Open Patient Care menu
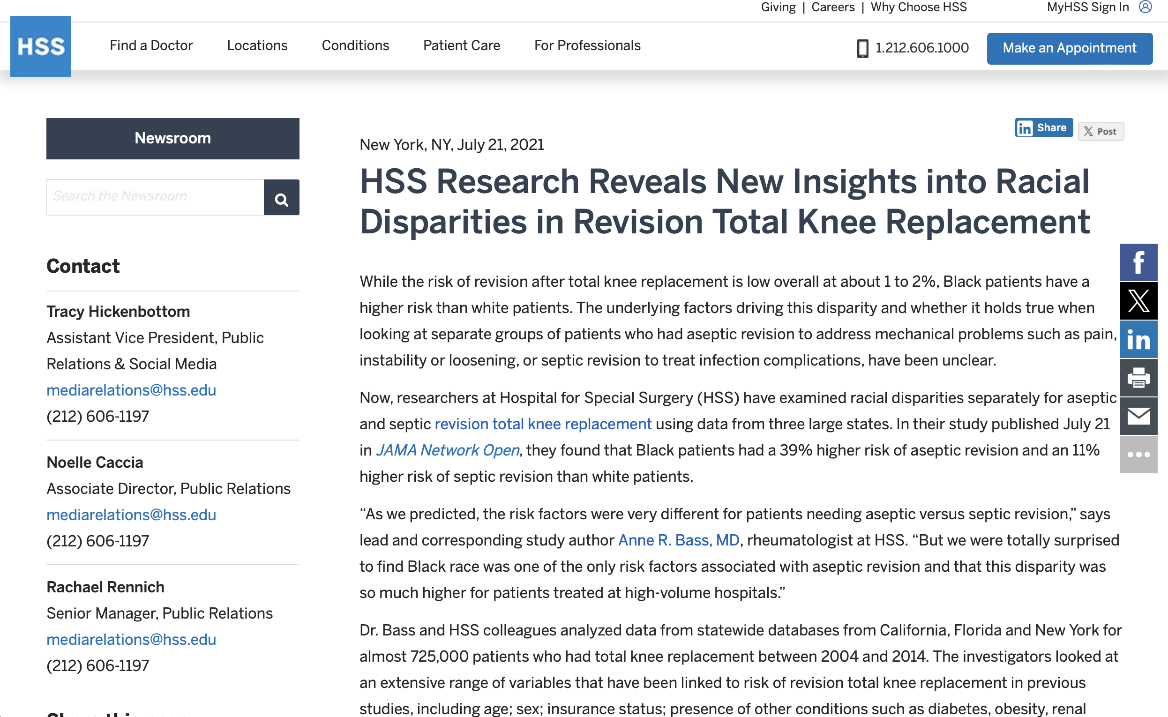The width and height of the screenshot is (1168, 717). (x=461, y=45)
